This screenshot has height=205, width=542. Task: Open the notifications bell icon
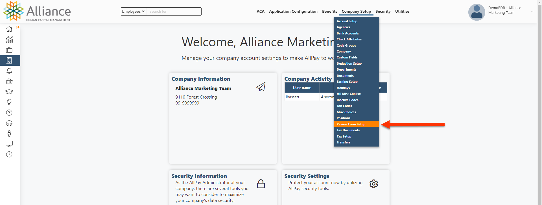click(x=9, y=71)
